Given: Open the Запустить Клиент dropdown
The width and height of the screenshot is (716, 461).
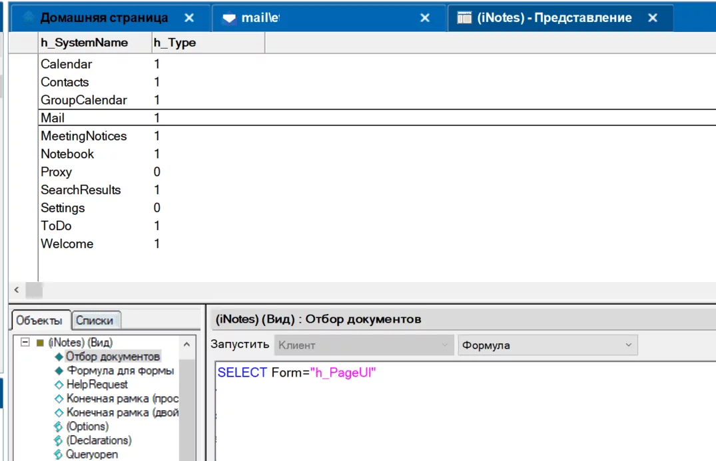Looking at the screenshot, I should click(363, 345).
